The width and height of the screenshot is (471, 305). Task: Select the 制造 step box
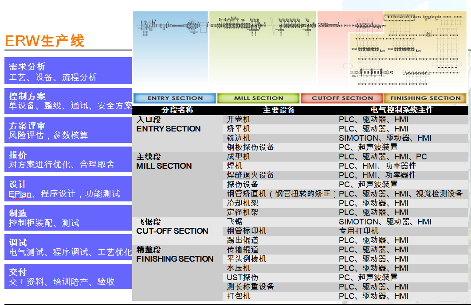(x=68, y=218)
